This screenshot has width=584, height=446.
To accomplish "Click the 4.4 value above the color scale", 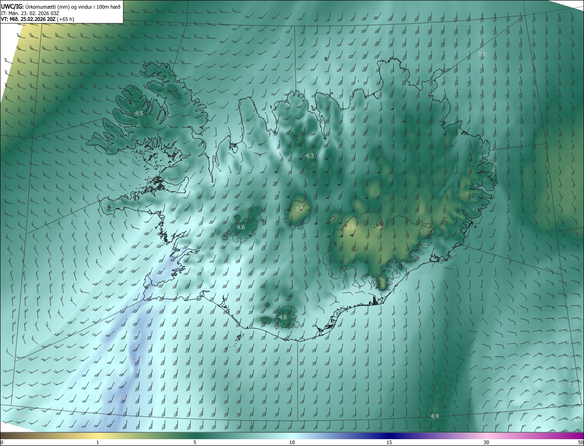I will (435, 416).
